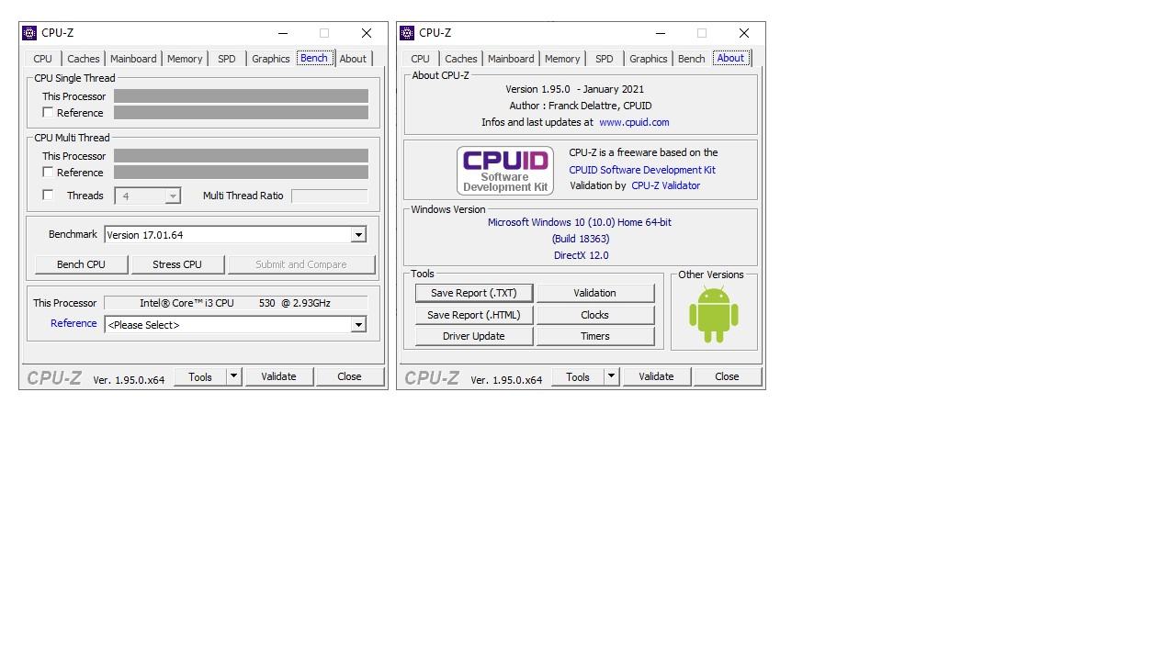
Task: Click the Close button in the right window
Action: coord(727,376)
